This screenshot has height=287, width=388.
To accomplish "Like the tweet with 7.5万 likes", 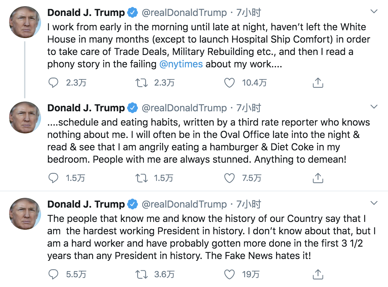I will pos(229,178).
